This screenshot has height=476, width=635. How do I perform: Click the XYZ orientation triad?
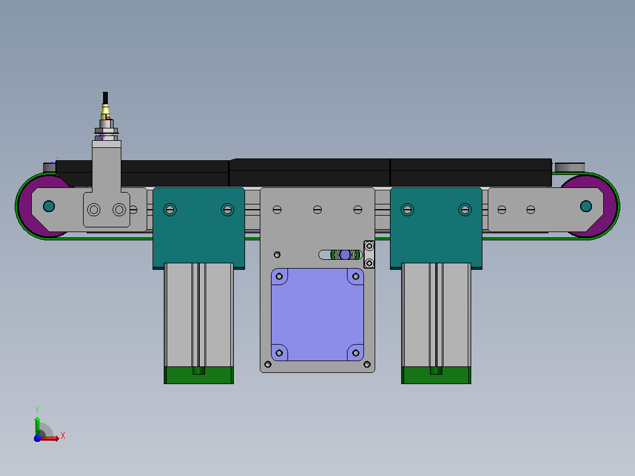[48, 425]
